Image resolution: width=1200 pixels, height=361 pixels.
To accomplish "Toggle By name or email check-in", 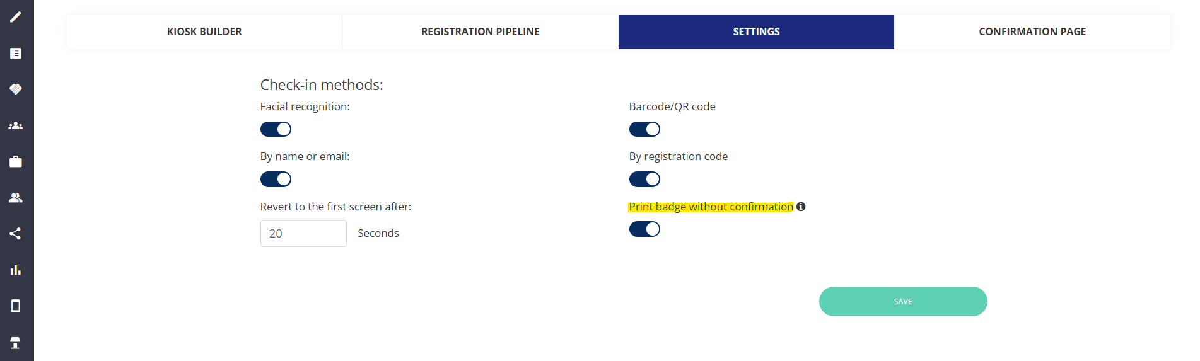I will point(276,180).
